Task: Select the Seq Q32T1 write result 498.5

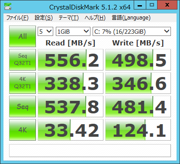Action: pyautogui.click(x=138, y=60)
